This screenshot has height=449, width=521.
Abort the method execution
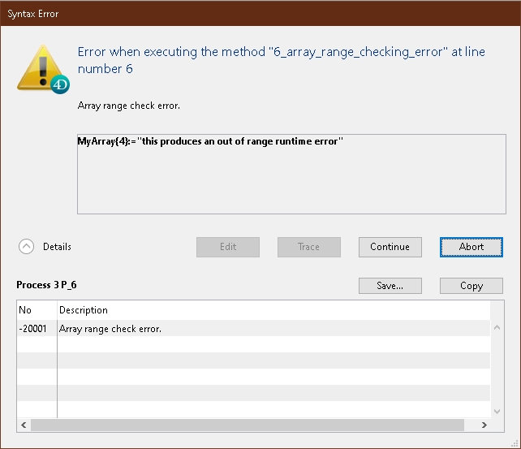tap(471, 247)
